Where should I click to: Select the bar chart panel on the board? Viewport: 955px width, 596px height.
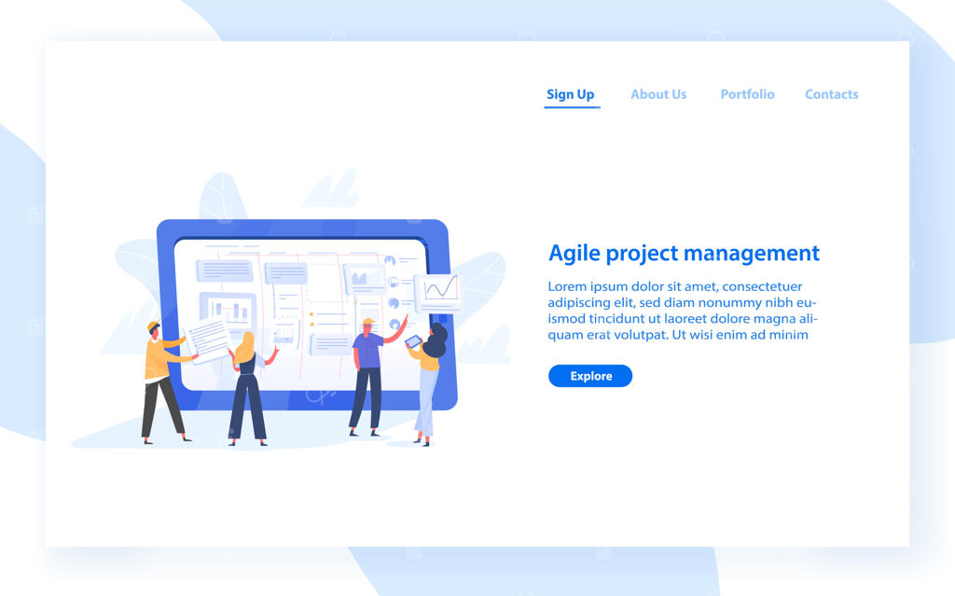[x=228, y=311]
